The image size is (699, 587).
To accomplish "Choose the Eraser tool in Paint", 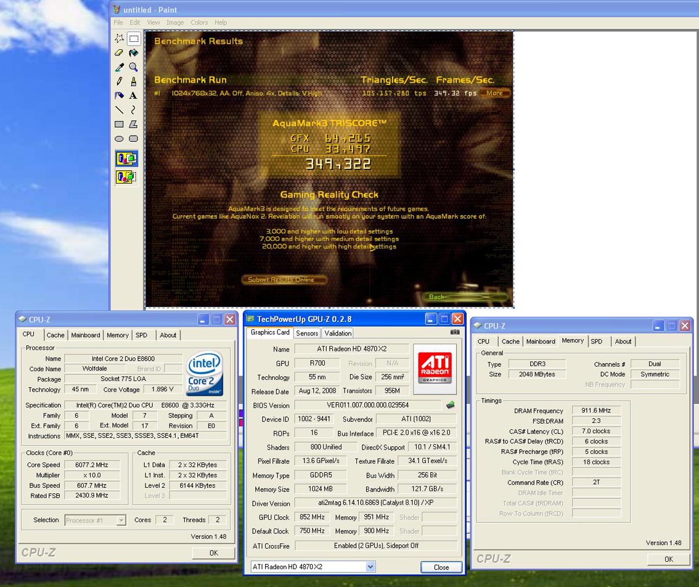I will pyautogui.click(x=119, y=53).
